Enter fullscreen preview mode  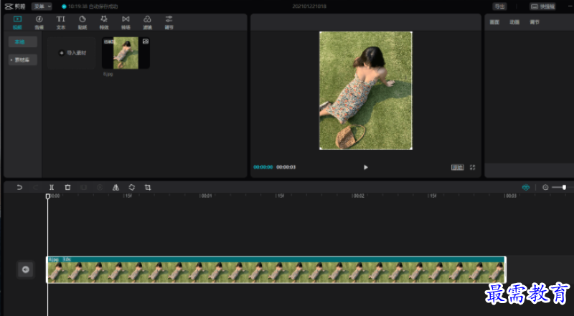(x=473, y=167)
